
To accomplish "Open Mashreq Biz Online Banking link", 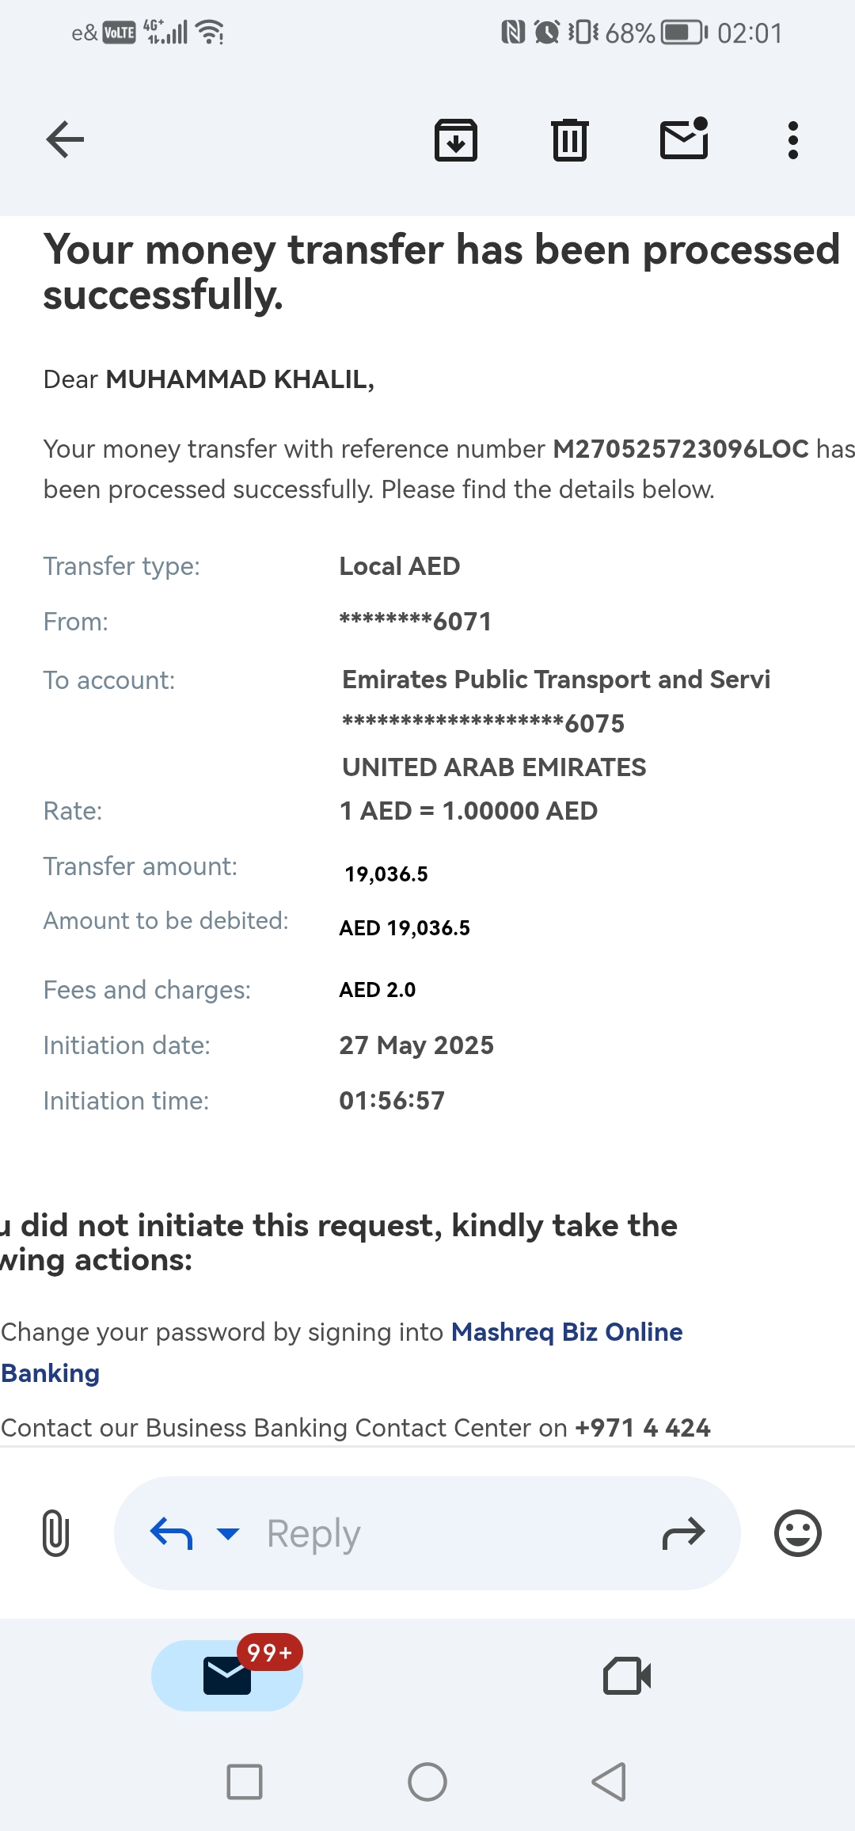I will tap(342, 1353).
